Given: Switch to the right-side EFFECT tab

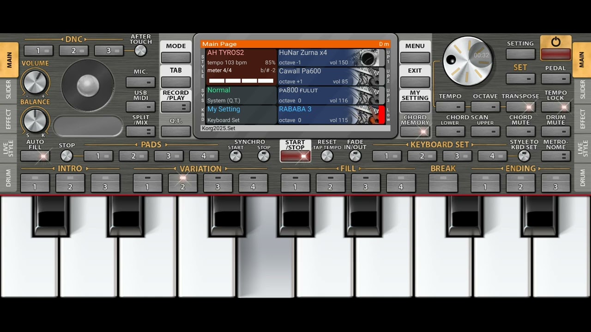Looking at the screenshot, I should (582, 119).
